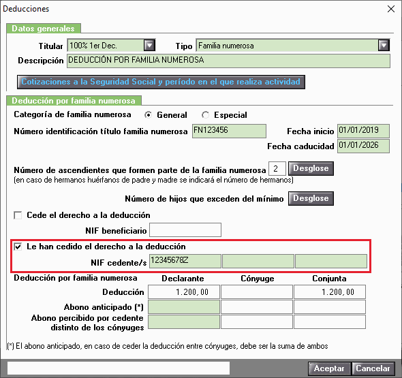Click the título familia numerosa number field
This screenshot has height=378, width=402.
coord(229,131)
